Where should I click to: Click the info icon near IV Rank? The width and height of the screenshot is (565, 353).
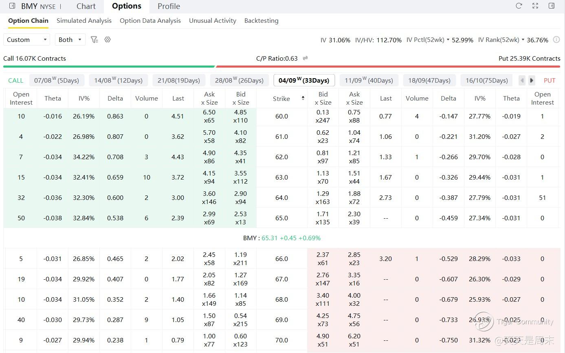point(556,40)
